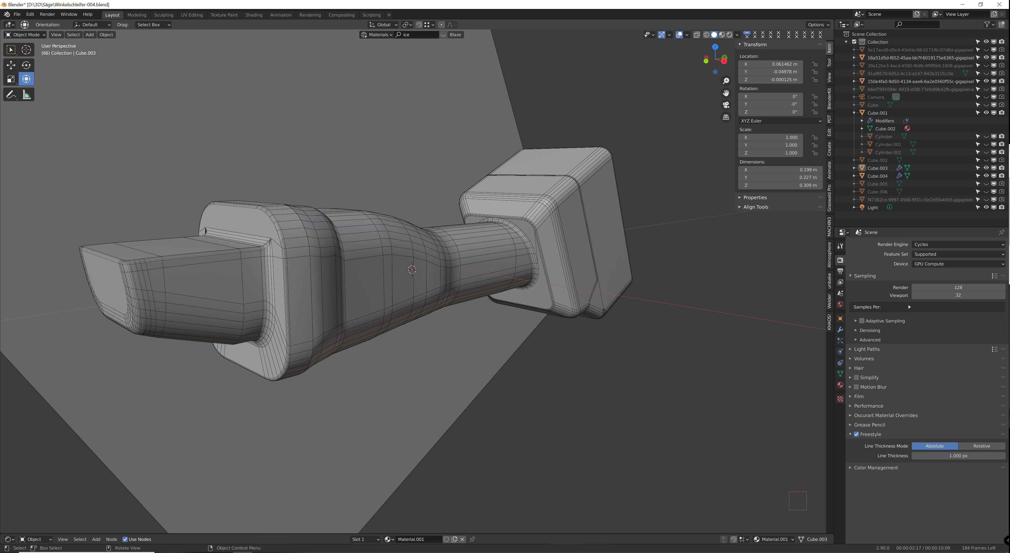This screenshot has width=1010, height=553.
Task: Toggle camera view button in viewport
Action: [x=726, y=105]
